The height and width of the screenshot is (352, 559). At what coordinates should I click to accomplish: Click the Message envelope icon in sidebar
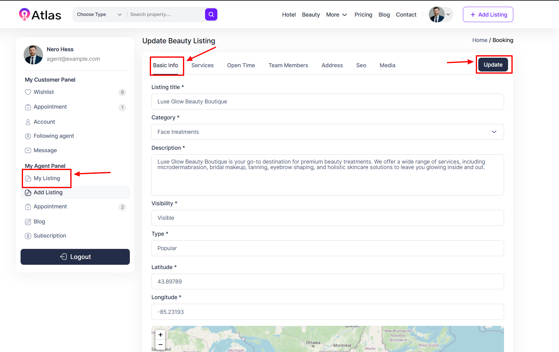(x=28, y=150)
